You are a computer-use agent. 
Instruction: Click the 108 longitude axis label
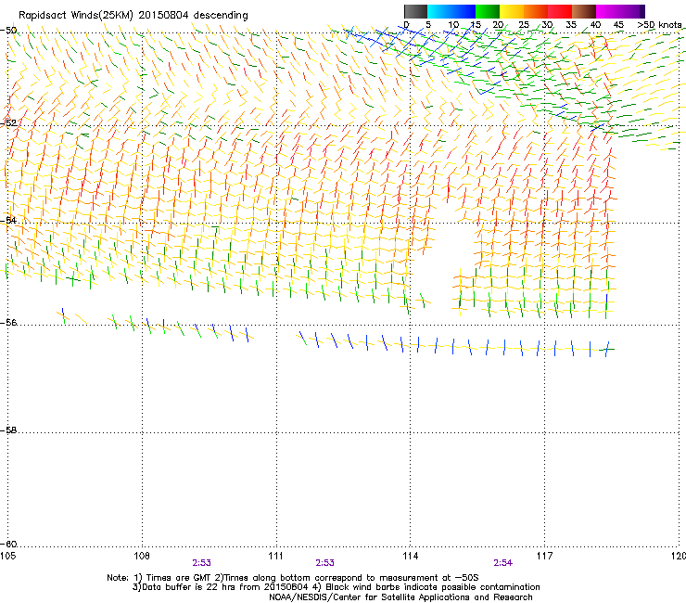coord(142,556)
